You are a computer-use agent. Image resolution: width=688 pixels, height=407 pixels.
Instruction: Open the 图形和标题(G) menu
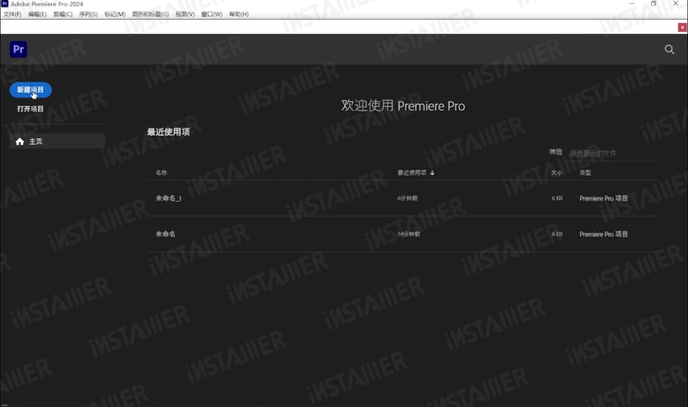click(x=150, y=14)
